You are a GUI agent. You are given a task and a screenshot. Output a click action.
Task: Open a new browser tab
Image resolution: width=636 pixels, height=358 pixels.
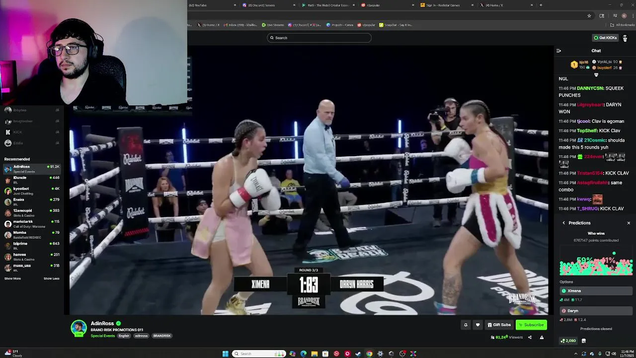click(541, 5)
